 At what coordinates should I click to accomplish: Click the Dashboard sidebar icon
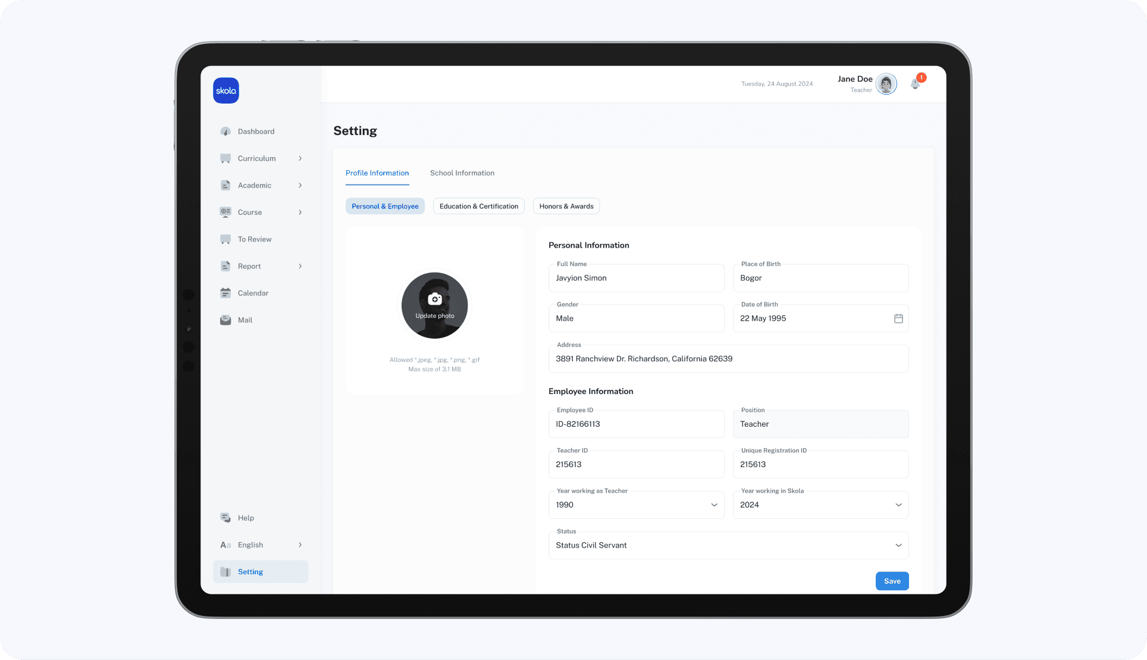click(x=225, y=132)
